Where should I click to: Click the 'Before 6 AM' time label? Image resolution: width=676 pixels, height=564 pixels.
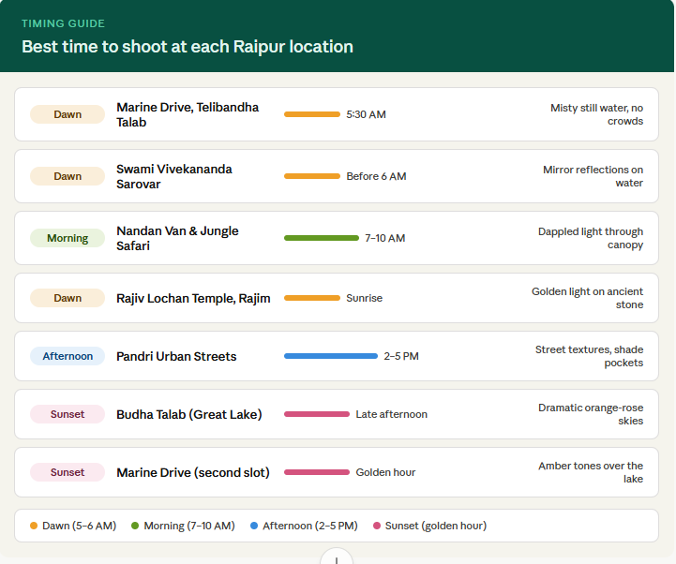pos(376,176)
